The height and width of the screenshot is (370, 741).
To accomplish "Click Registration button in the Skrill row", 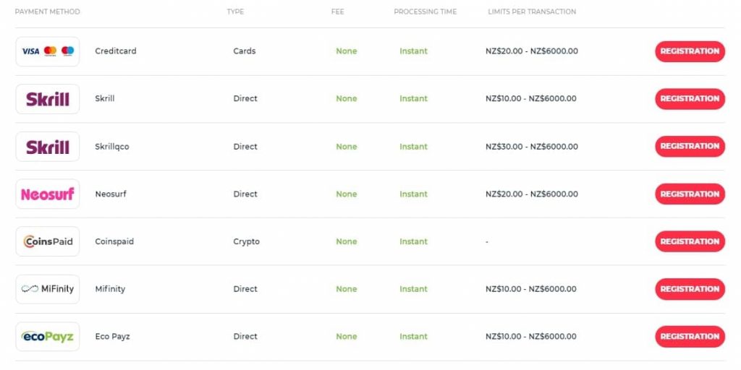I will [690, 99].
